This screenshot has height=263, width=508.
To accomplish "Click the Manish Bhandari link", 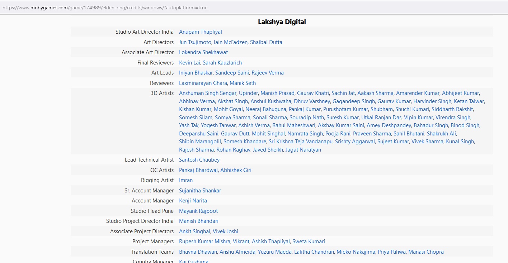I will (199, 221).
